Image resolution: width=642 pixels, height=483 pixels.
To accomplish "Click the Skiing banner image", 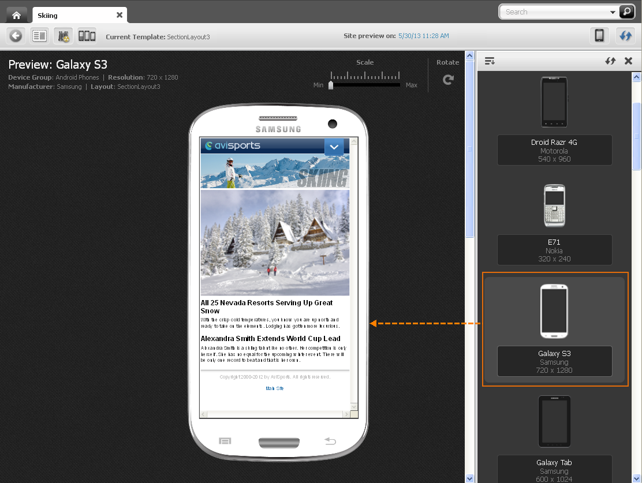I will [275, 171].
